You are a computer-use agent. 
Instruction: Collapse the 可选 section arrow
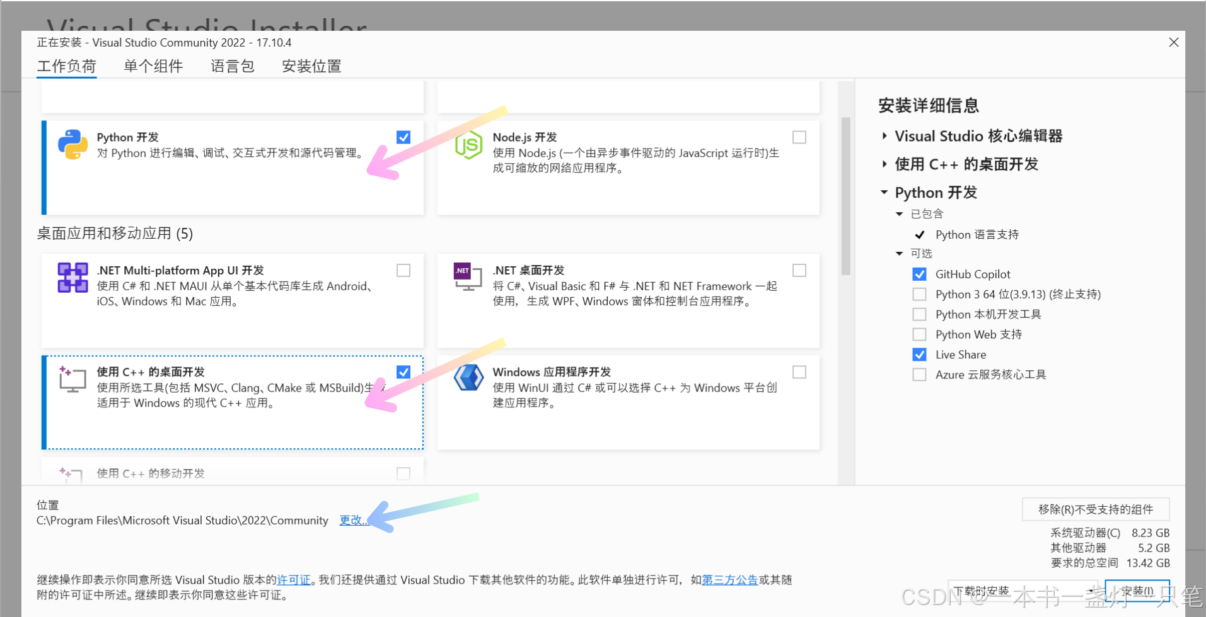coord(900,254)
